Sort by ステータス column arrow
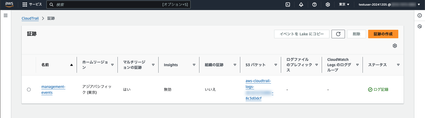 click(398, 65)
